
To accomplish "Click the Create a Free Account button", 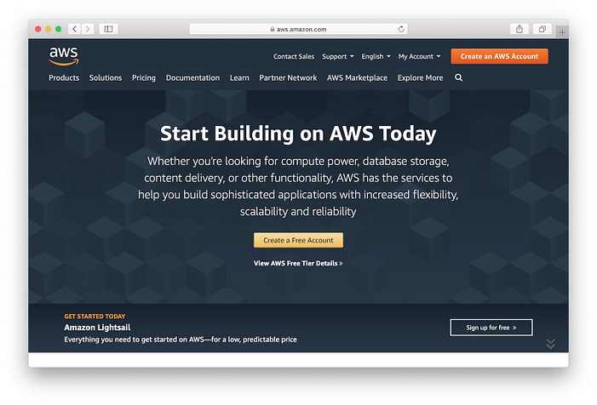I will coord(298,240).
